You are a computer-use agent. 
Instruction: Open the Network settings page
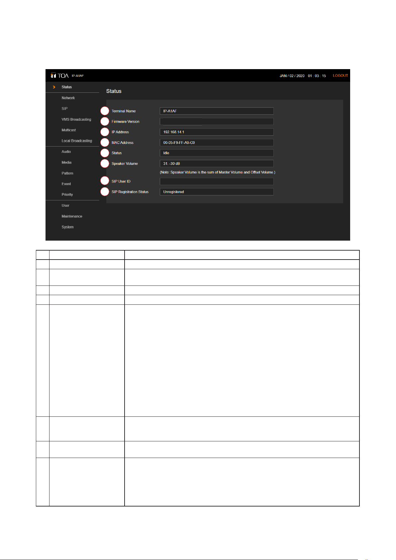(x=68, y=98)
